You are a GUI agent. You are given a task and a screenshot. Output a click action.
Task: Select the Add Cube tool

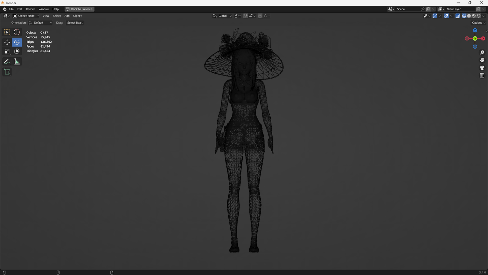point(7,72)
